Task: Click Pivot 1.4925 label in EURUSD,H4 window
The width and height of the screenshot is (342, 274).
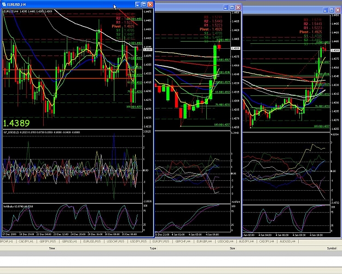Action: coord(123,26)
